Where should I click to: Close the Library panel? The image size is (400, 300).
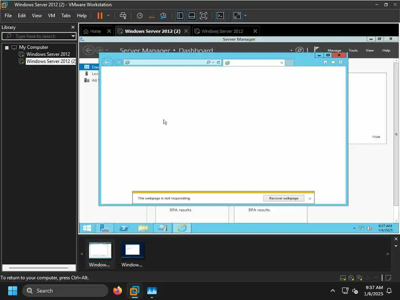73,27
